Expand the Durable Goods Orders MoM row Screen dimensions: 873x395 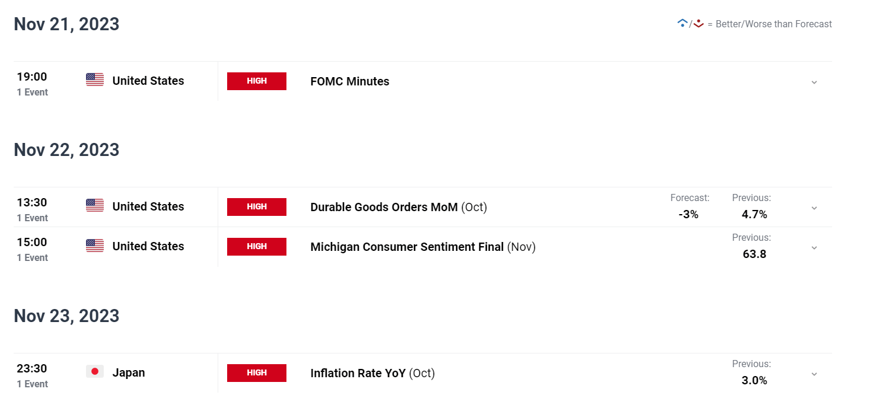click(x=814, y=208)
